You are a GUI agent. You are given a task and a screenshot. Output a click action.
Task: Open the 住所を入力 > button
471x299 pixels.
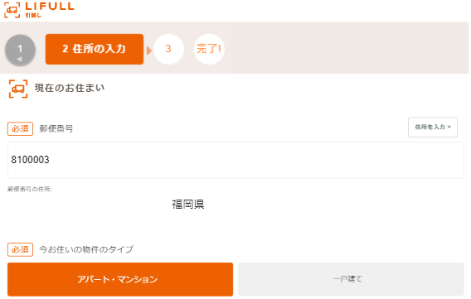point(433,128)
